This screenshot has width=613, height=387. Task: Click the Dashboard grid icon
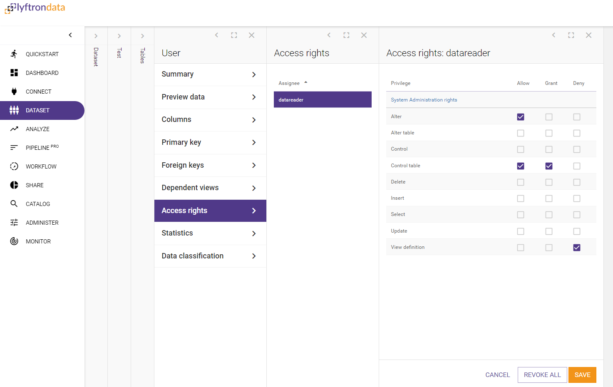point(14,73)
